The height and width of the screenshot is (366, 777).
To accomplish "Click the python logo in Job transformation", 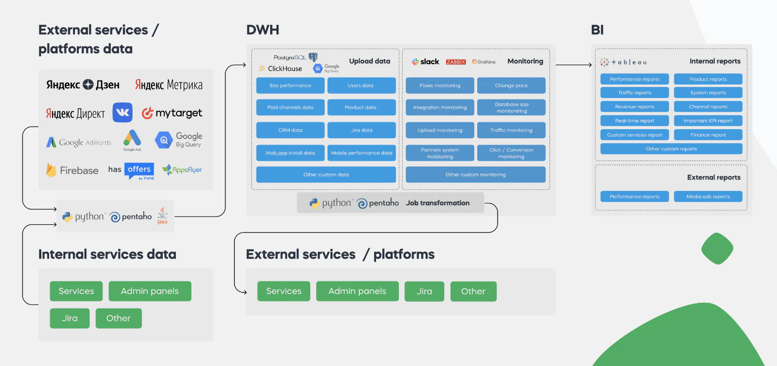I will (x=331, y=203).
